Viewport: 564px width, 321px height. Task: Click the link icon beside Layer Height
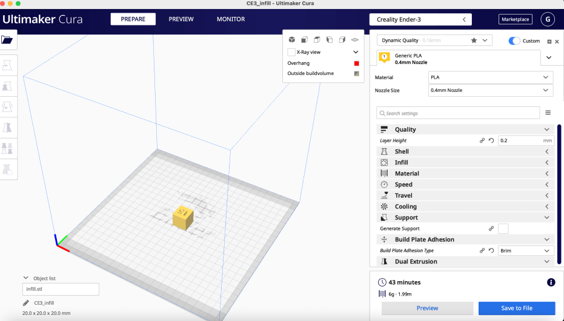tap(482, 141)
